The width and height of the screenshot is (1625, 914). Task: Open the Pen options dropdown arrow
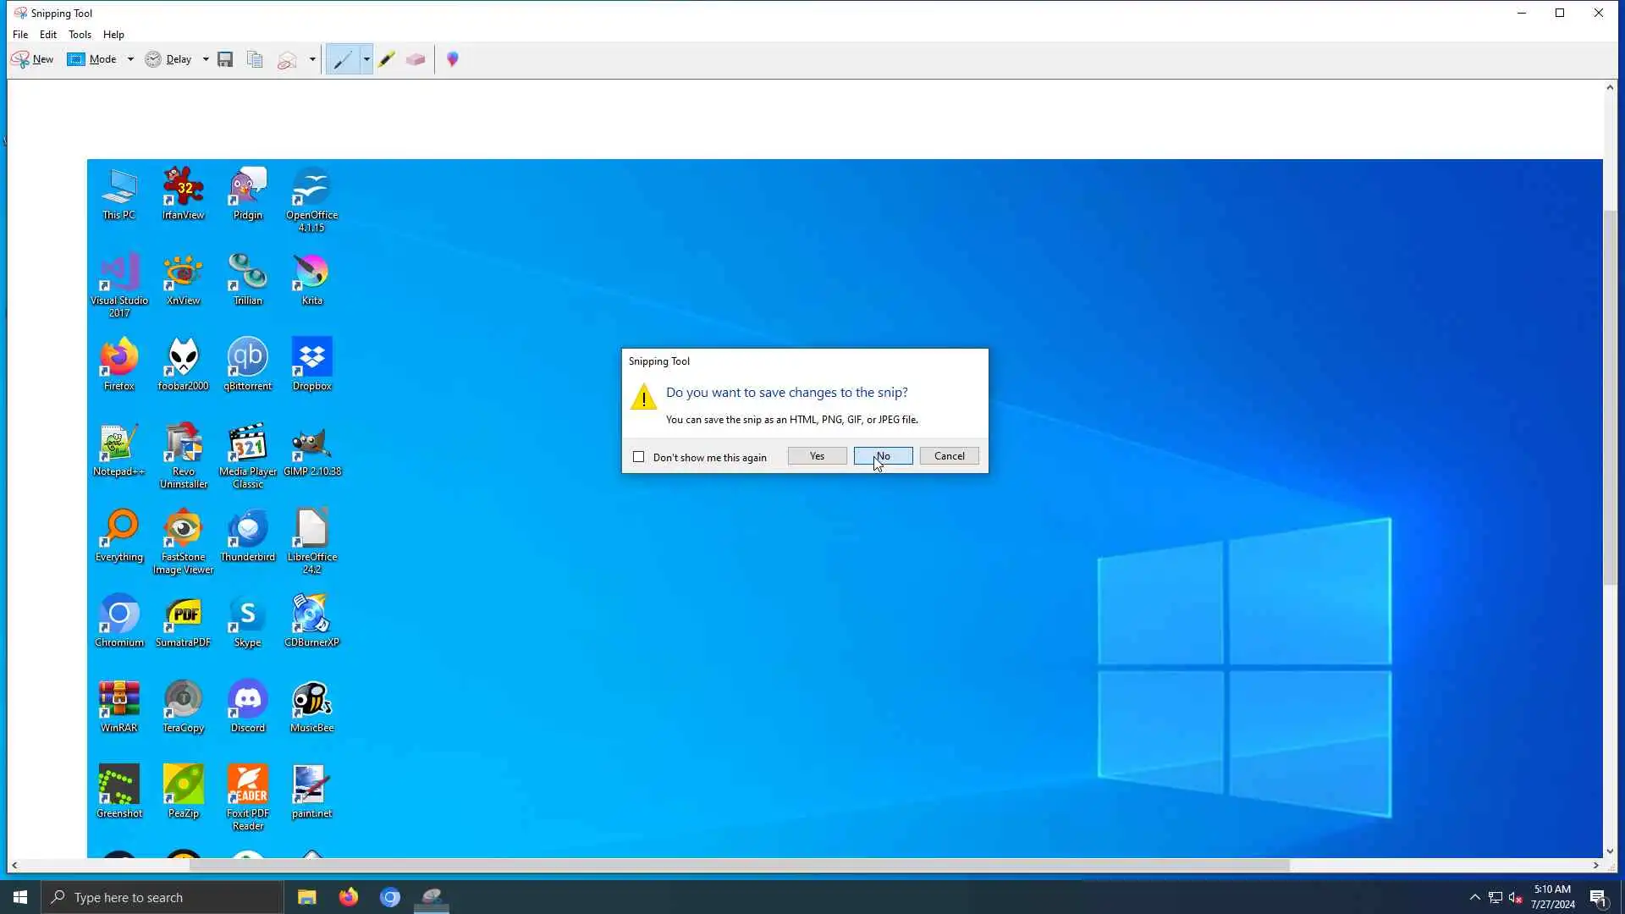[366, 59]
